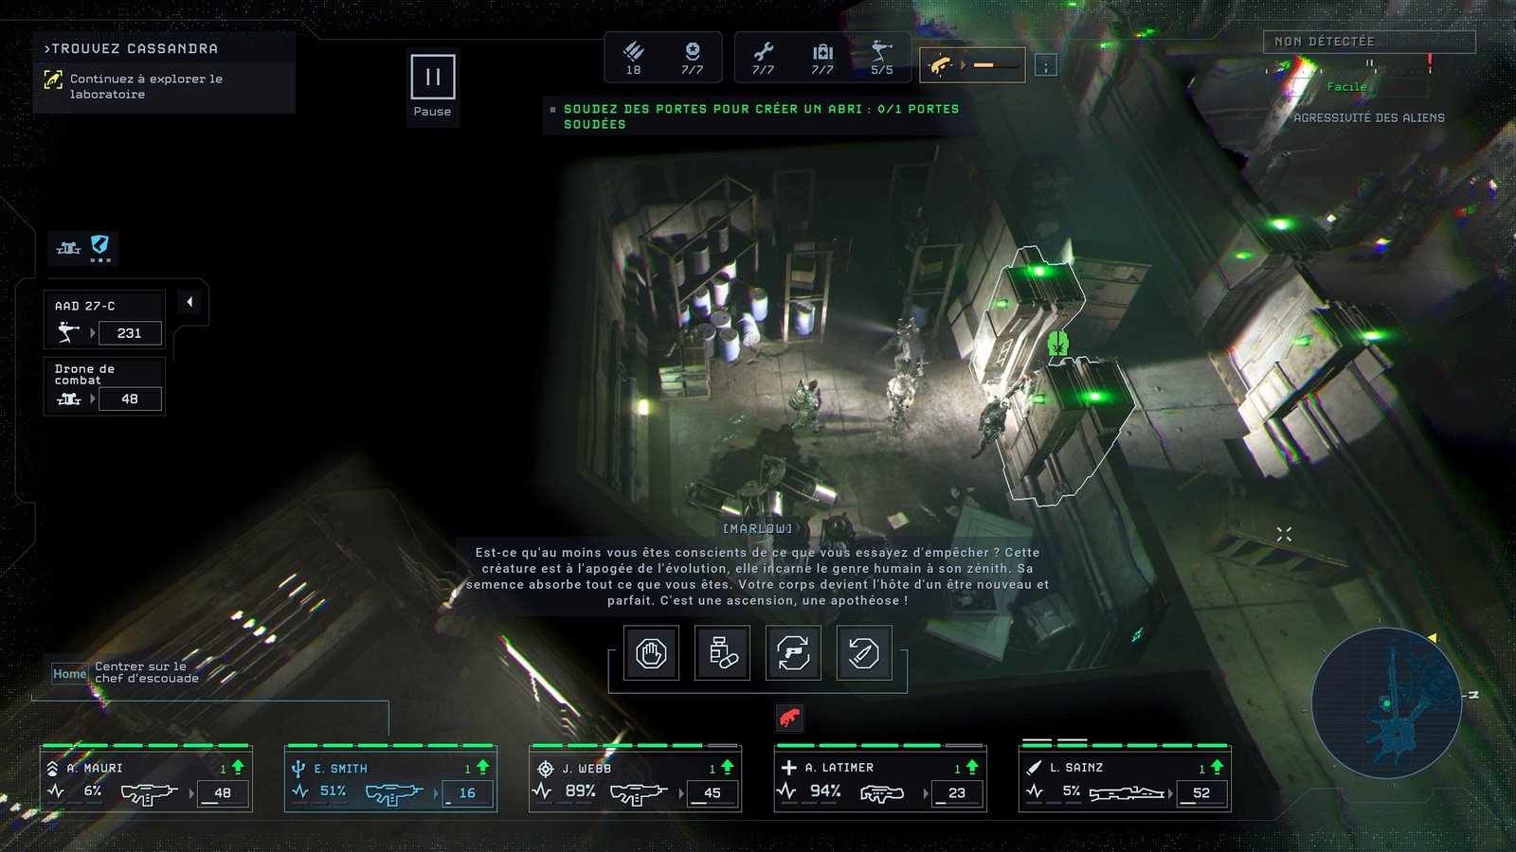Select the AAD 27-C sentry entry
The height and width of the screenshot is (852, 1516).
point(105,320)
